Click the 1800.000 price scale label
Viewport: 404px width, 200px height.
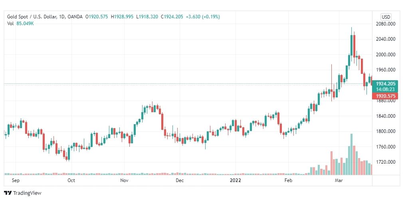click(x=386, y=131)
